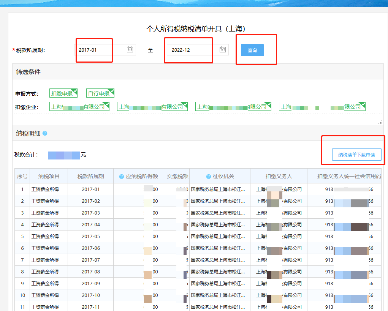Click 工资薪金所得 in row 6

click(45, 248)
